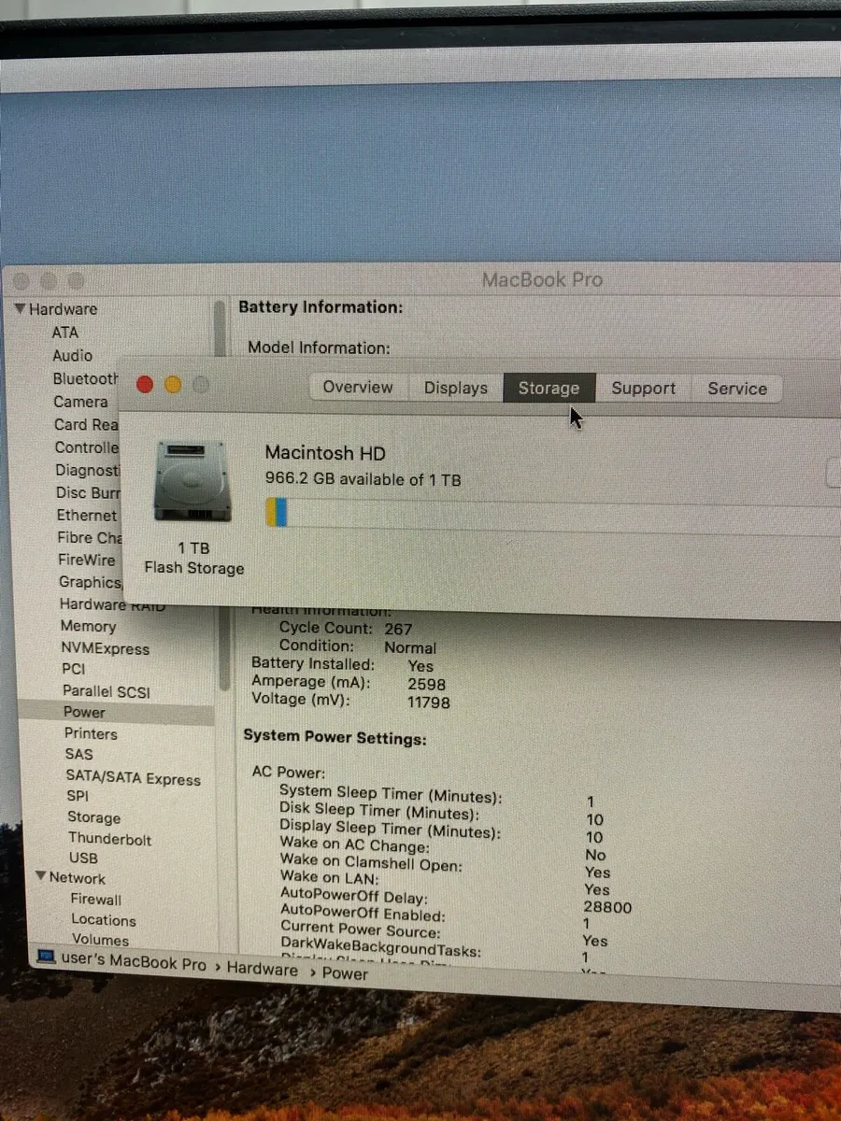Click the Flash Storage label
Screen dimensions: 841x1121
193,568
